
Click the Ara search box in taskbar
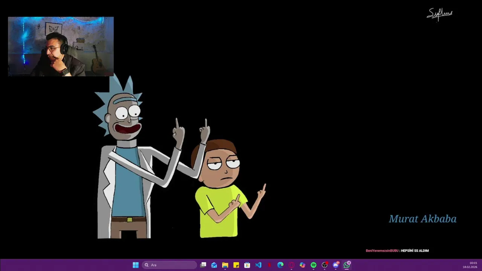tap(169, 265)
